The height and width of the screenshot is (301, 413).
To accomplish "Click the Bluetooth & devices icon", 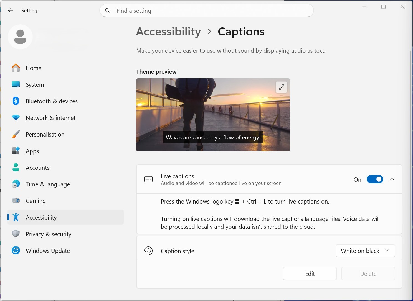I will coord(16,101).
